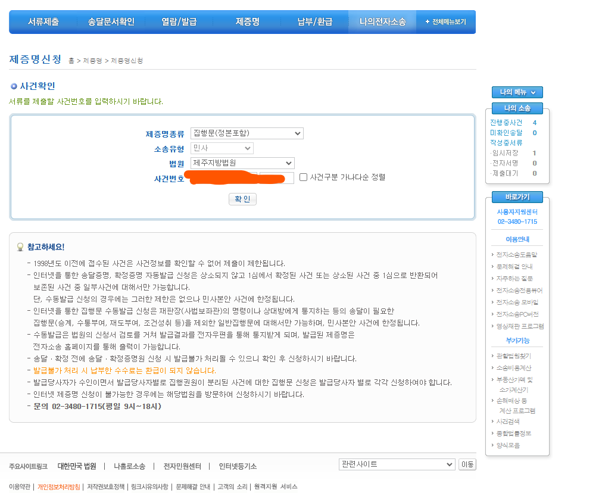Open the 법원 dropdown showing 제주지방법원
This screenshot has width=602, height=493.
point(242,163)
